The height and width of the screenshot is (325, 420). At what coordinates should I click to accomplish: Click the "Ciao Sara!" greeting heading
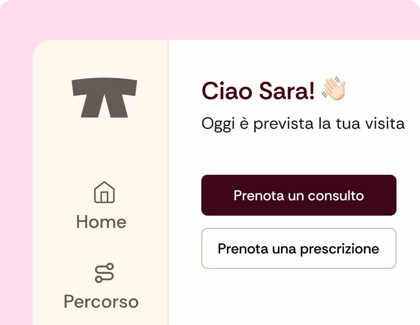(x=258, y=91)
